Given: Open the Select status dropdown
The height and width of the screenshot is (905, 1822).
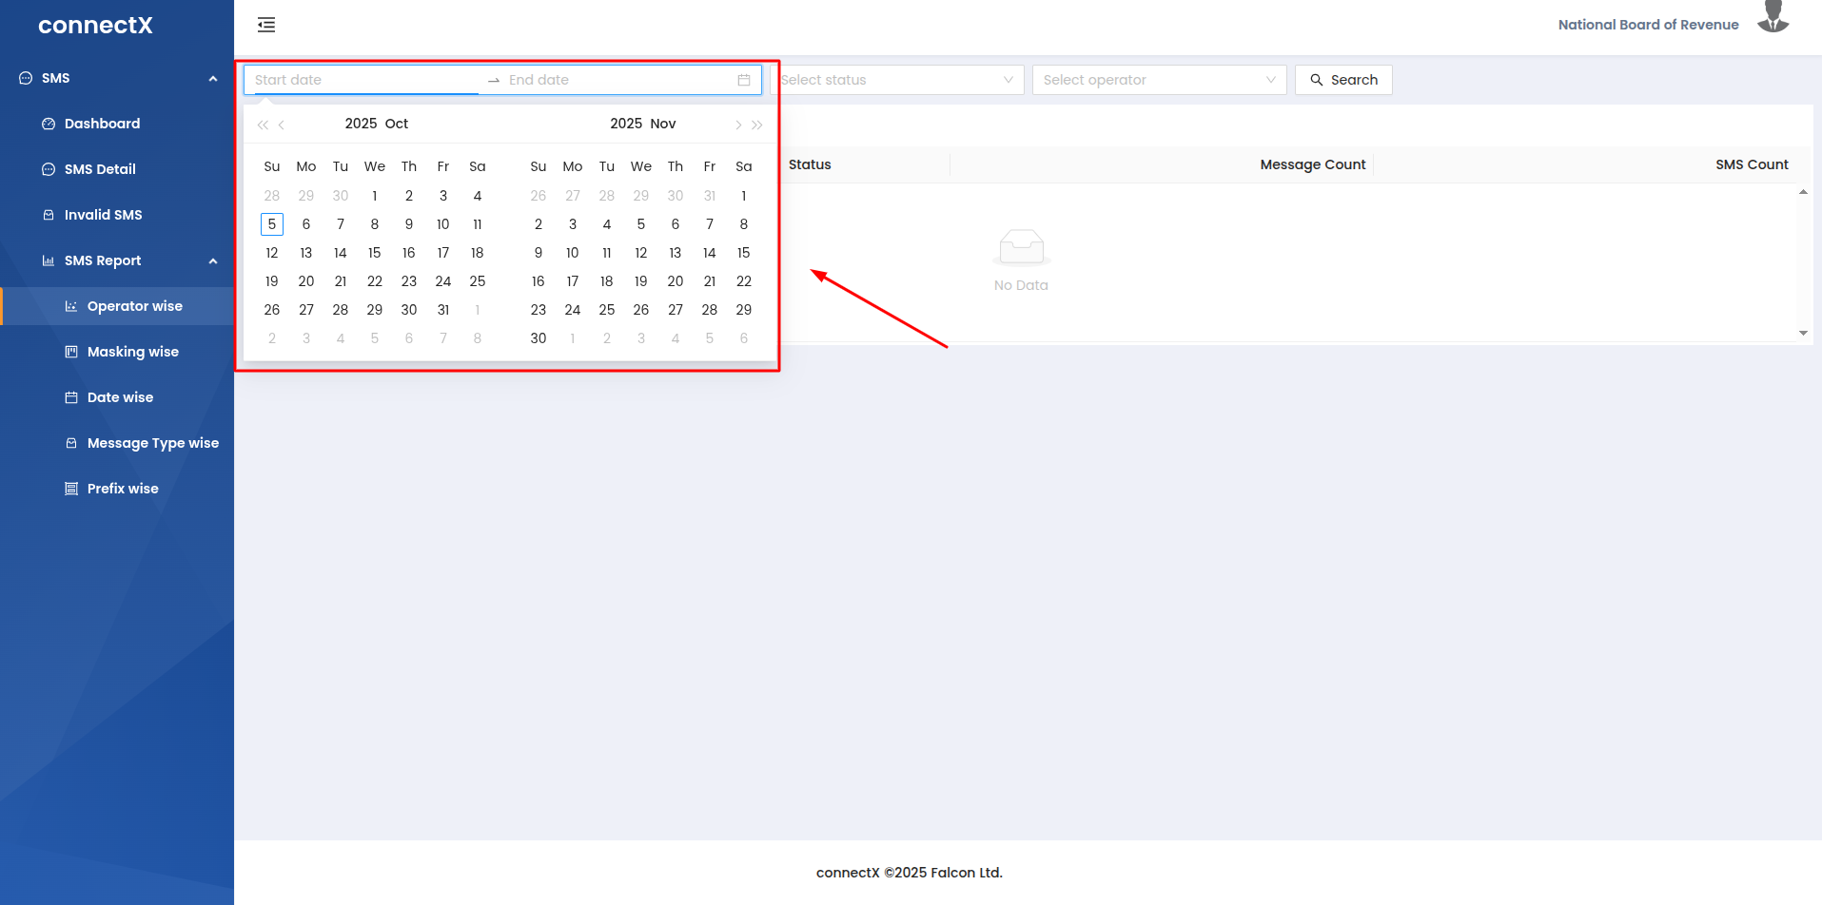Looking at the screenshot, I should [898, 80].
